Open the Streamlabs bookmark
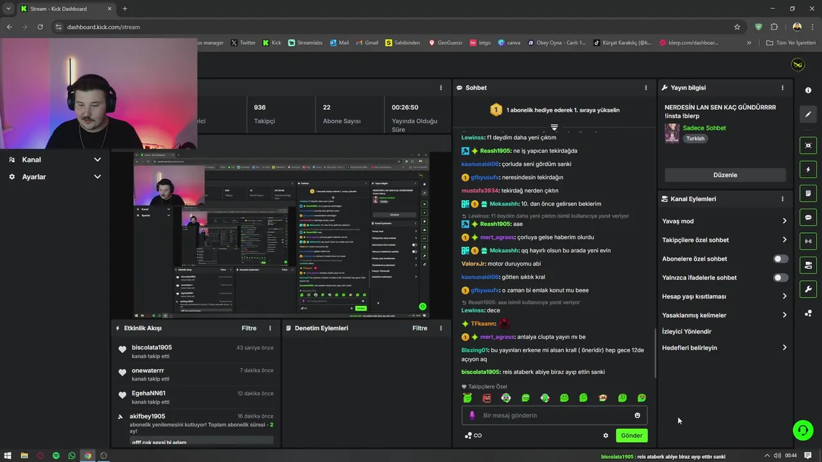The width and height of the screenshot is (822, 462). click(x=305, y=43)
